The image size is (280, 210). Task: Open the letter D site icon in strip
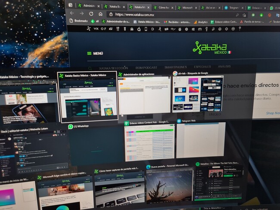point(152,29)
